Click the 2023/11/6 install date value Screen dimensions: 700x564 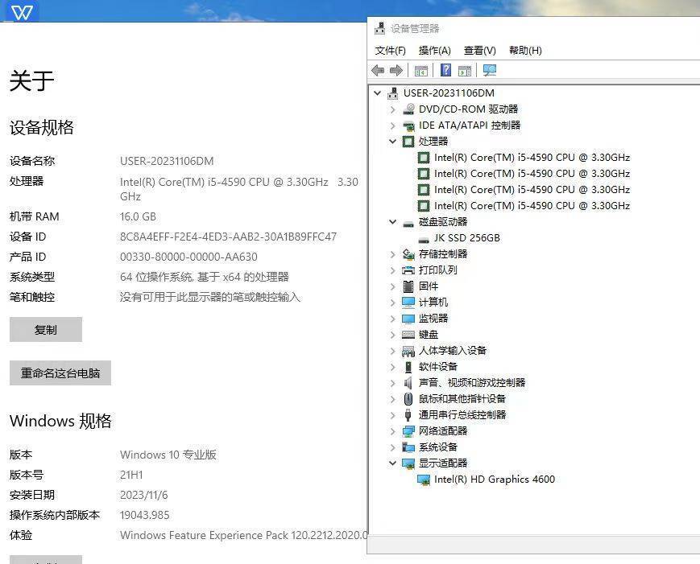click(143, 495)
